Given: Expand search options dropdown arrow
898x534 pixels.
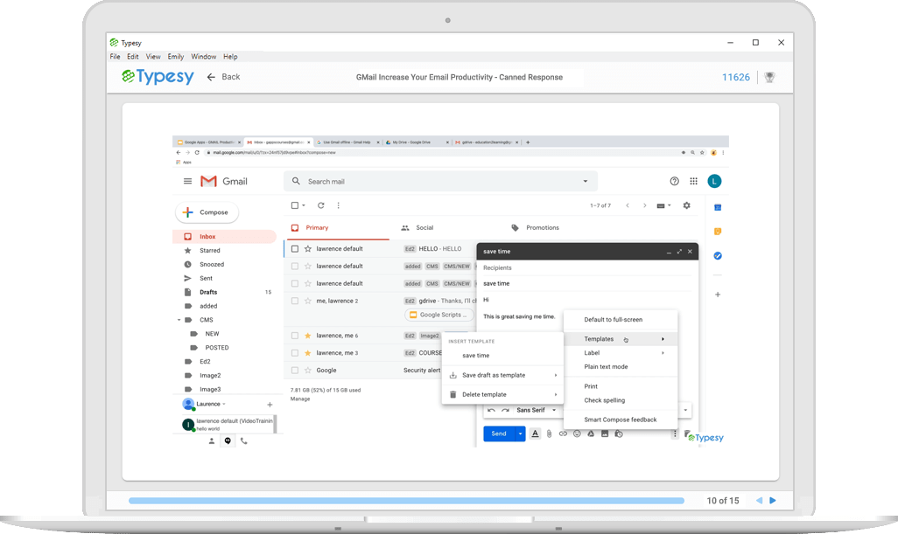Looking at the screenshot, I should (x=586, y=181).
